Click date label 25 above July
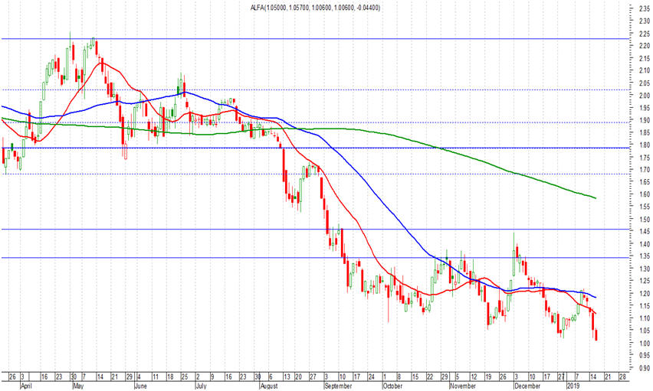This screenshot has height=391, width=653. click(x=185, y=377)
